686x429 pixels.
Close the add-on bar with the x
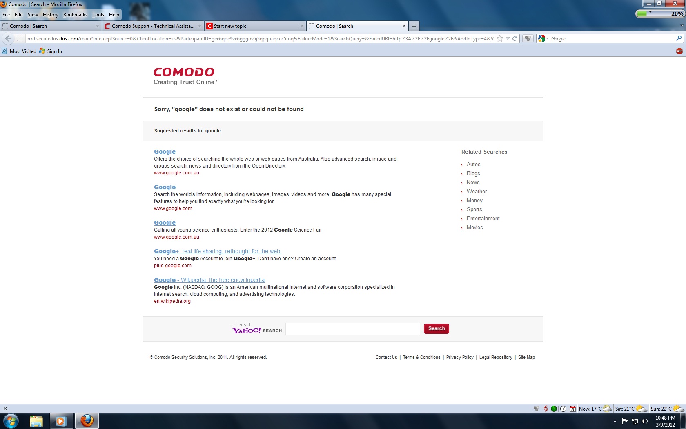(x=5, y=409)
